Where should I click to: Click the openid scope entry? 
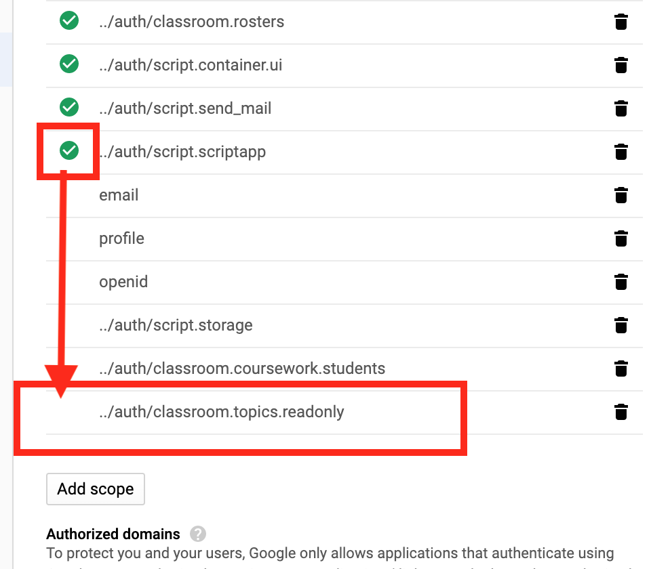pos(123,282)
